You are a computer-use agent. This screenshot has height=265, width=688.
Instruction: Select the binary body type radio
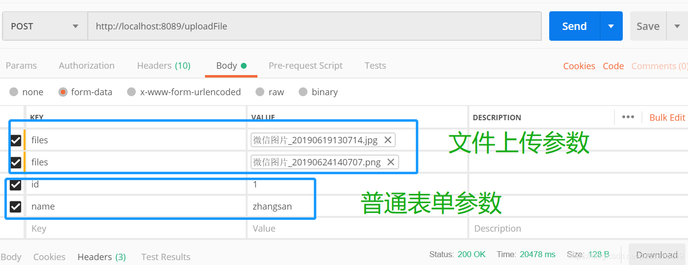click(x=303, y=92)
